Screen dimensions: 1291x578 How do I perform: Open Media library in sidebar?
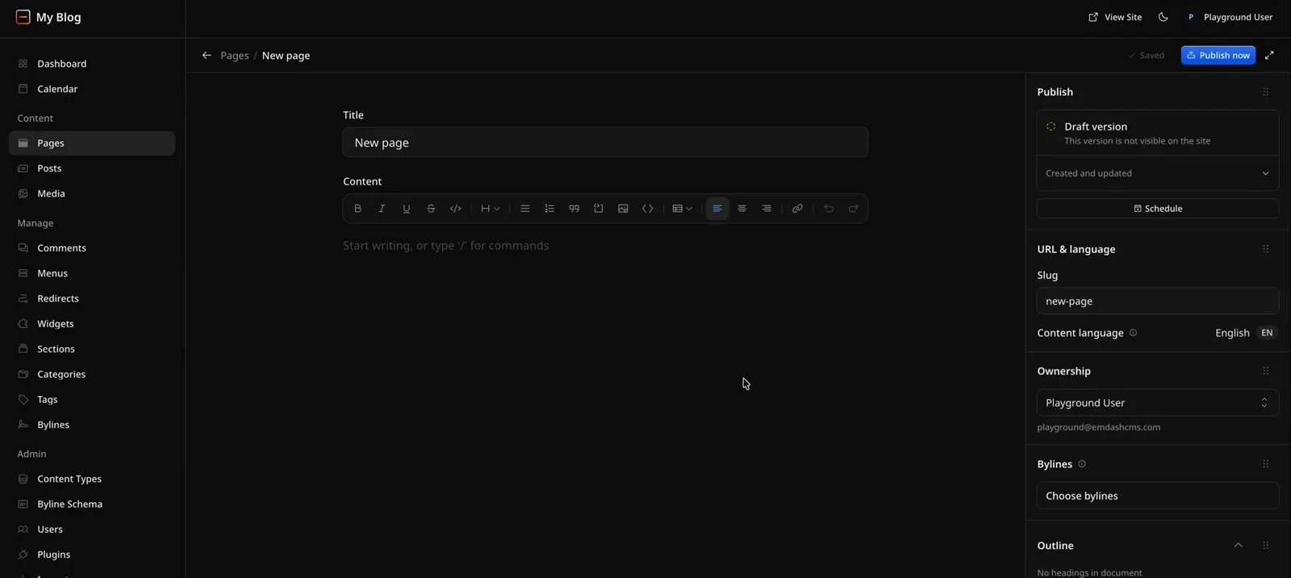tap(92, 193)
